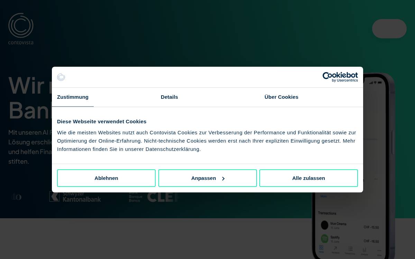Select the Spotify transaction row in the phone
Image resolution: width=415 pixels, height=259 pixels.
[350, 239]
